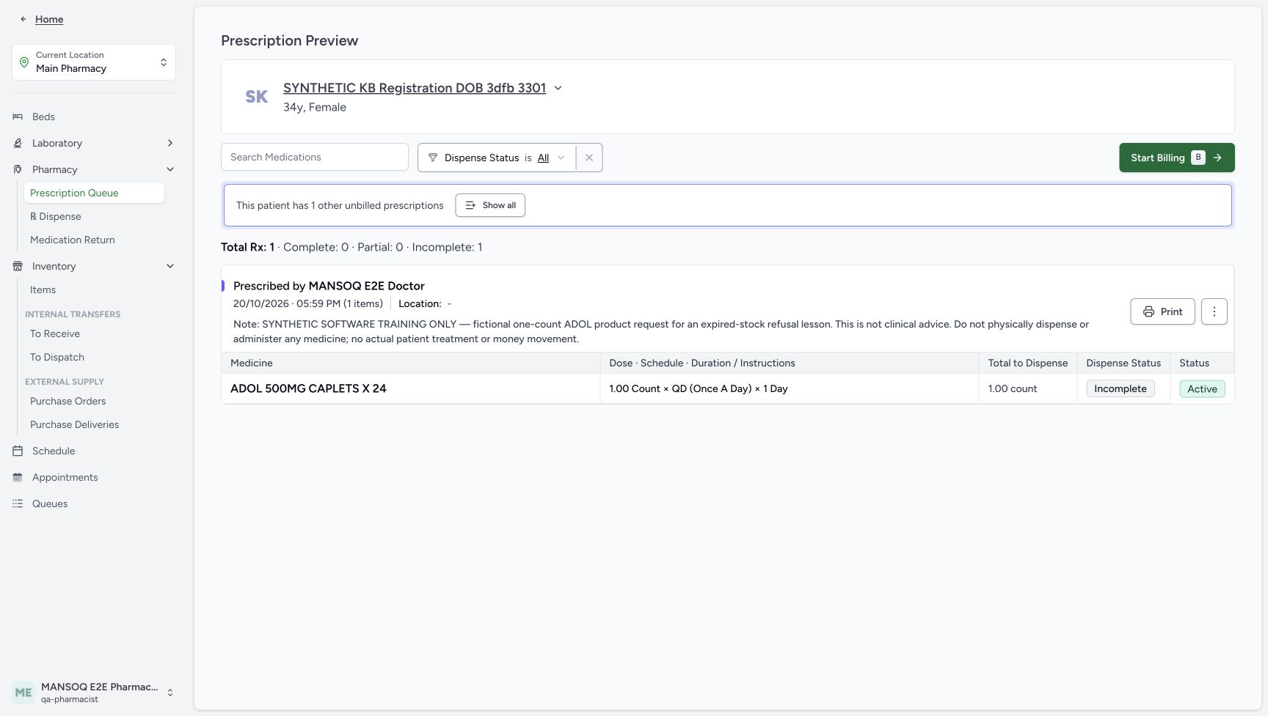Expand the patient name dropdown chevron
Screen dimensions: 1268x716
coord(558,88)
